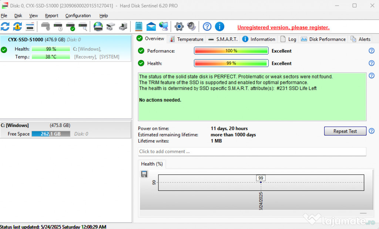Open the File menu

tap(4, 16)
